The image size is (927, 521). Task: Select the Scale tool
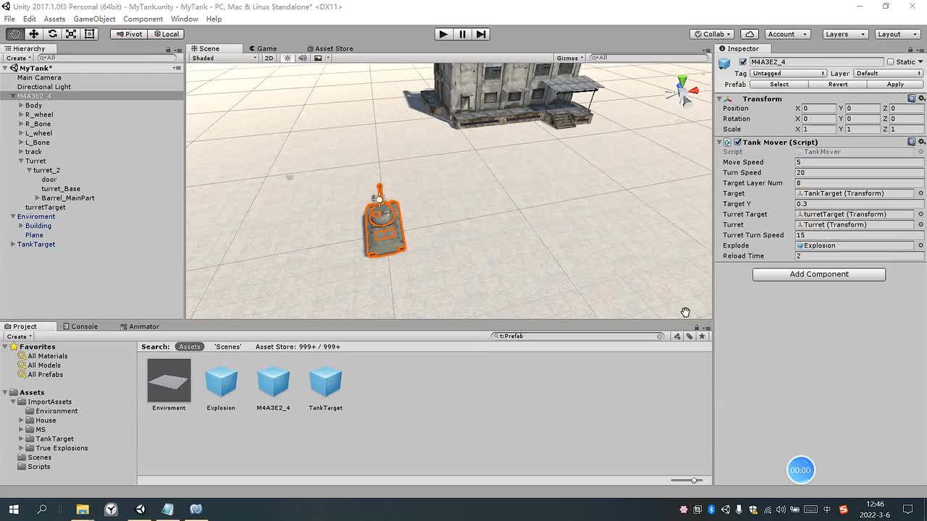[71, 34]
